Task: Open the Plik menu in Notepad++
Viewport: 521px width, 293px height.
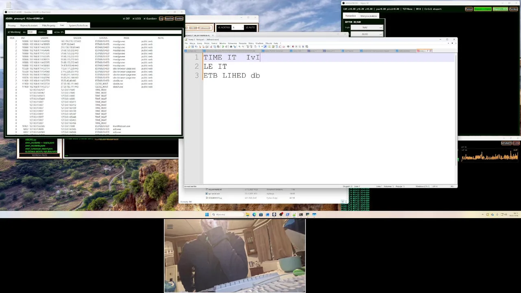Action: click(186, 43)
